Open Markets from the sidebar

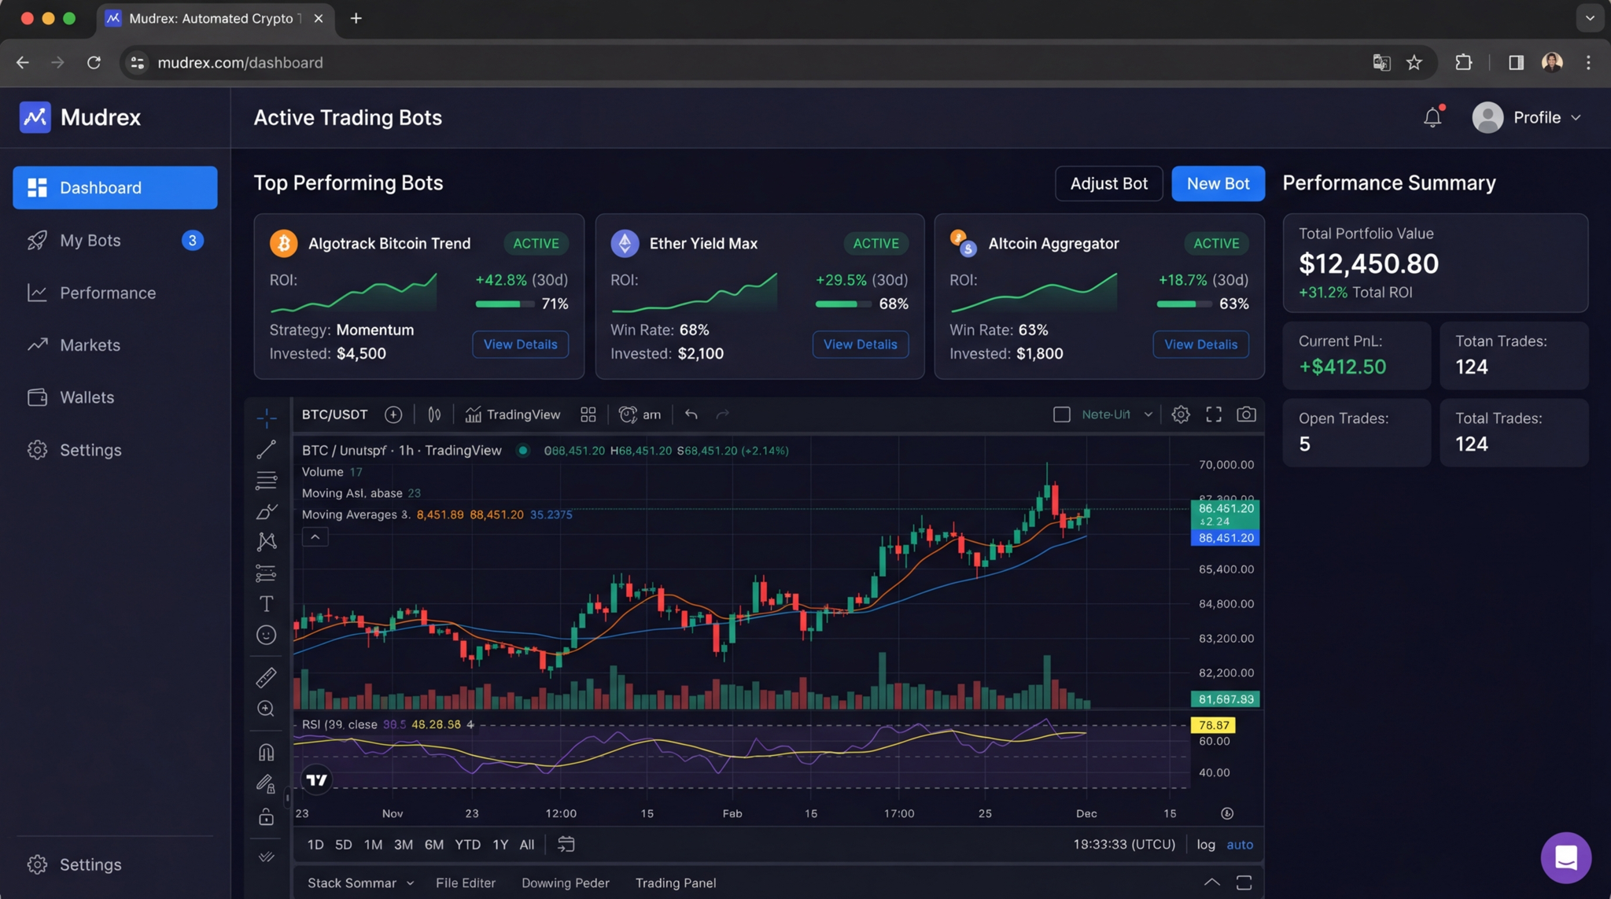point(90,344)
